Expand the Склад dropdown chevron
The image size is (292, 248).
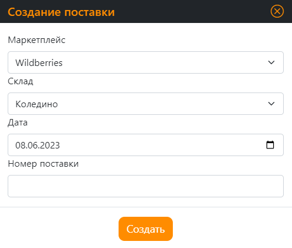(x=271, y=104)
